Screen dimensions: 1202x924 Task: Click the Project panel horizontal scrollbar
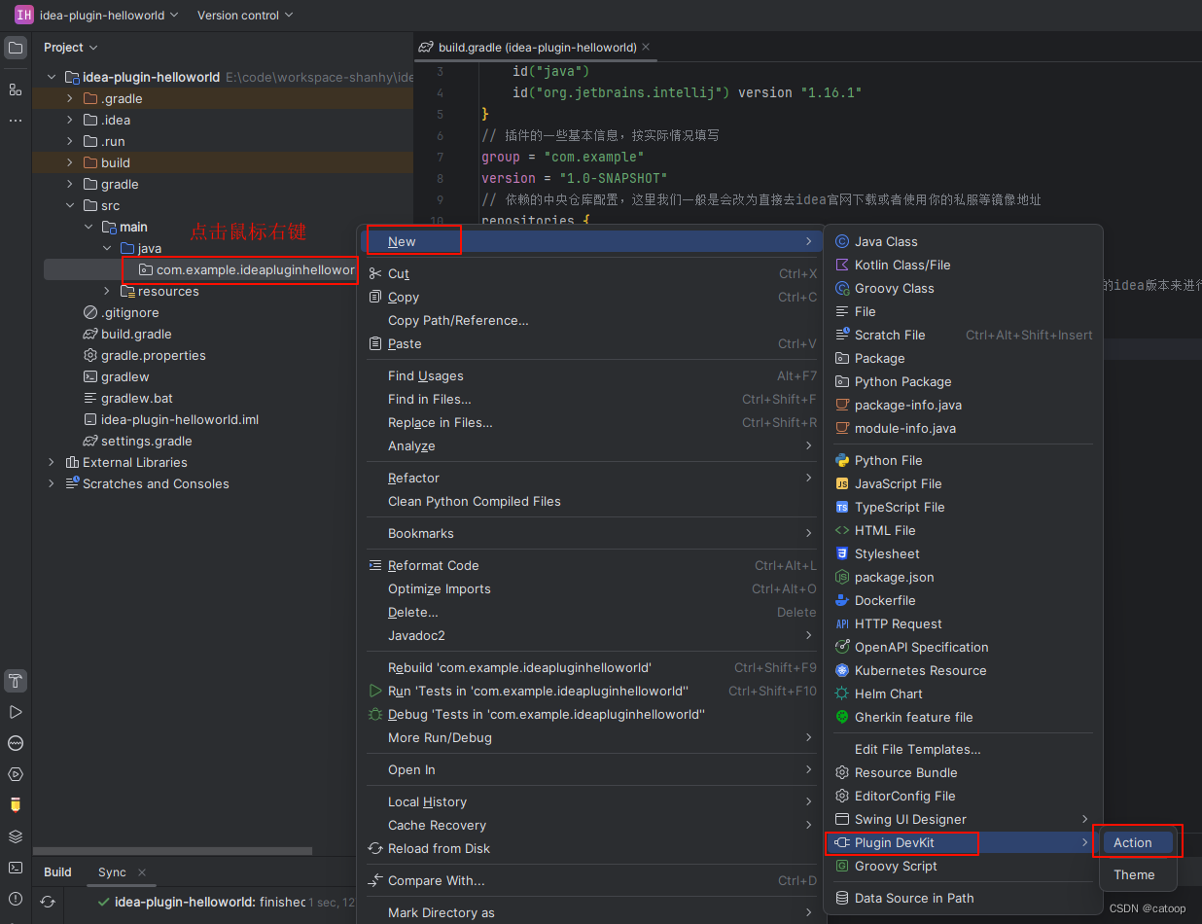(175, 851)
